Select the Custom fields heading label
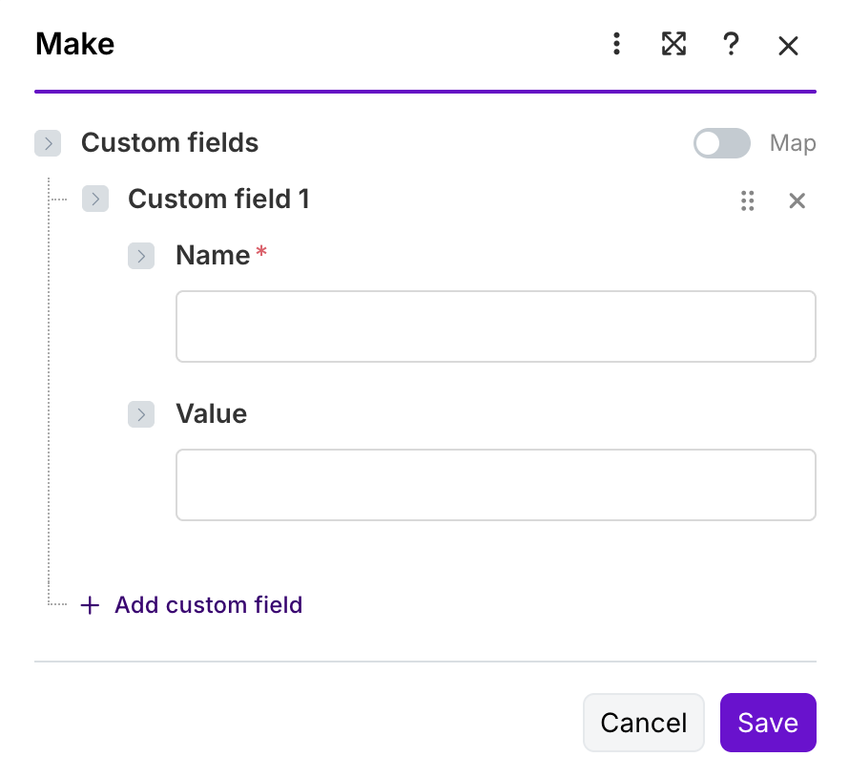Viewport: 849px width, 778px height. pos(170,143)
